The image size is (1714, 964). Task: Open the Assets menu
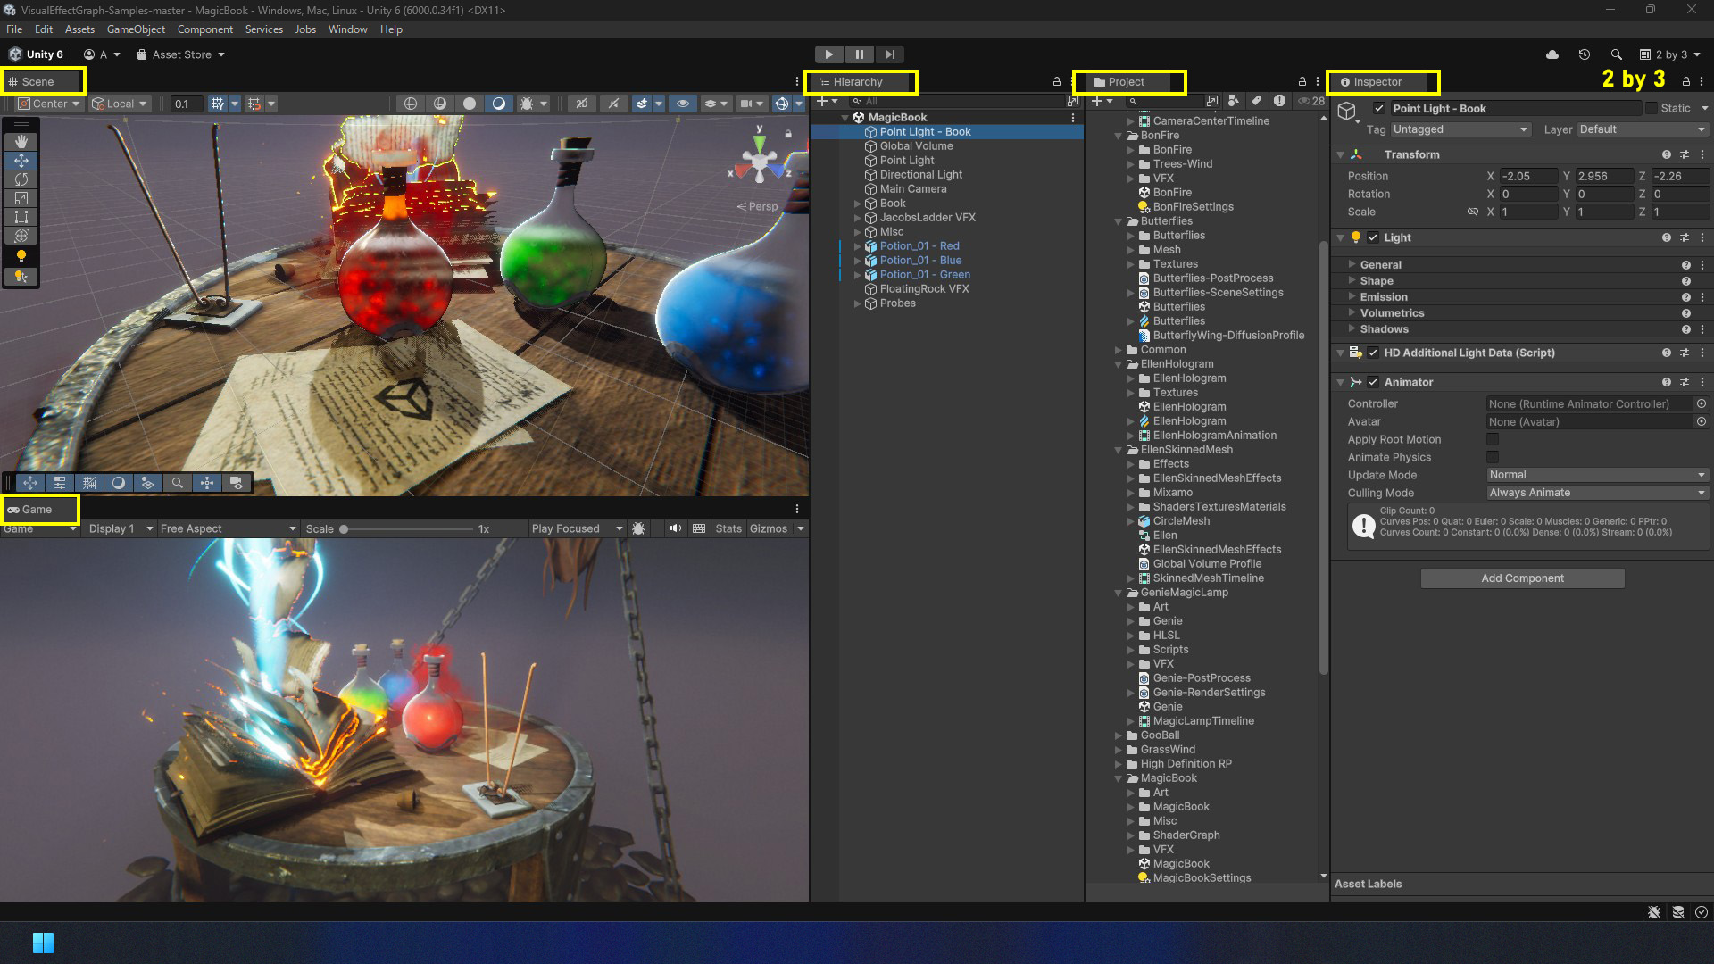click(x=79, y=29)
